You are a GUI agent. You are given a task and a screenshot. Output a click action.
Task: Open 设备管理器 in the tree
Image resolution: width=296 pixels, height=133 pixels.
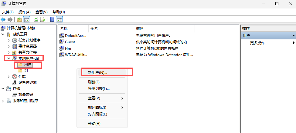27,82
